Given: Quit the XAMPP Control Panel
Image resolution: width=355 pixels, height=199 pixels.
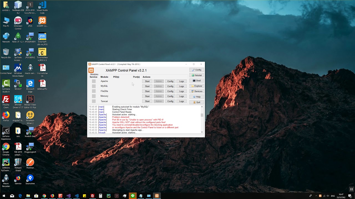Looking at the screenshot, I should click(197, 102).
